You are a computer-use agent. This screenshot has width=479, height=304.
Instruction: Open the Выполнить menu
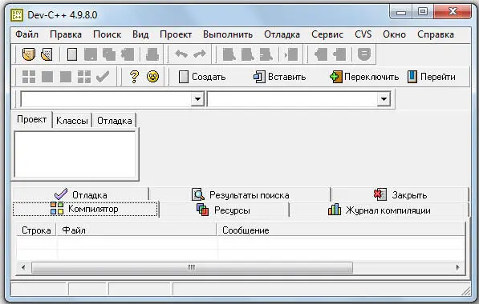228,34
